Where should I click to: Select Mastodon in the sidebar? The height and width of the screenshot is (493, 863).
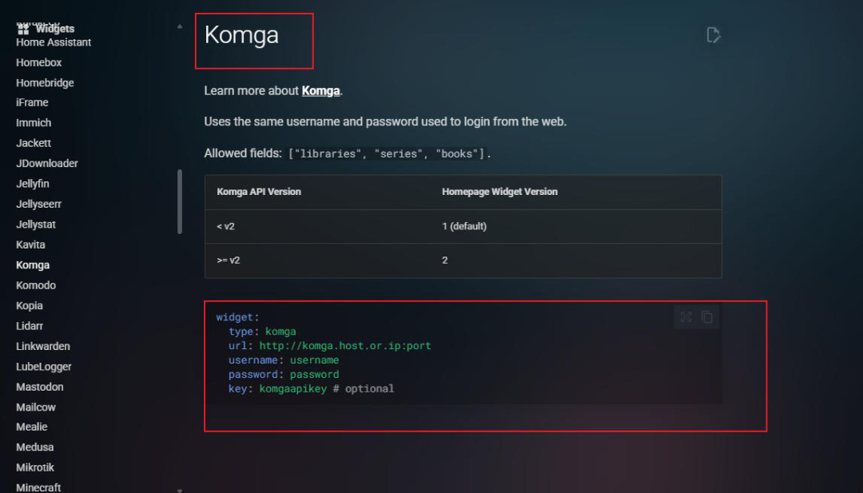(40, 388)
